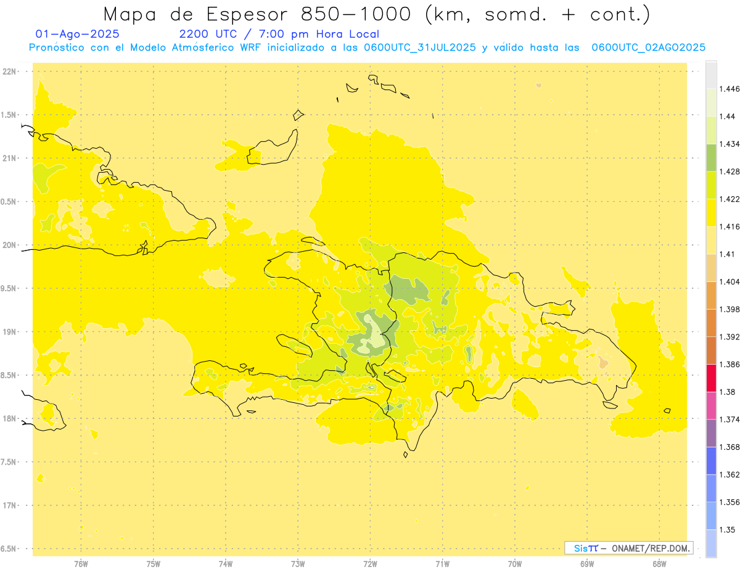Click the legend value 1.428

pos(730,172)
